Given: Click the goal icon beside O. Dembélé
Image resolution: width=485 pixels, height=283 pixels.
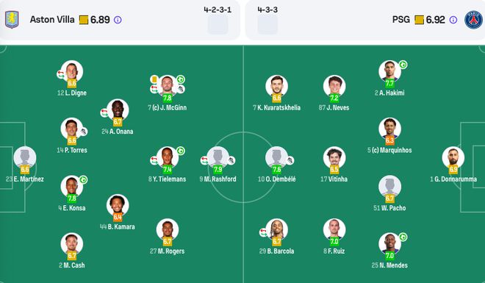Looking at the screenshot, I should pos(290,160).
